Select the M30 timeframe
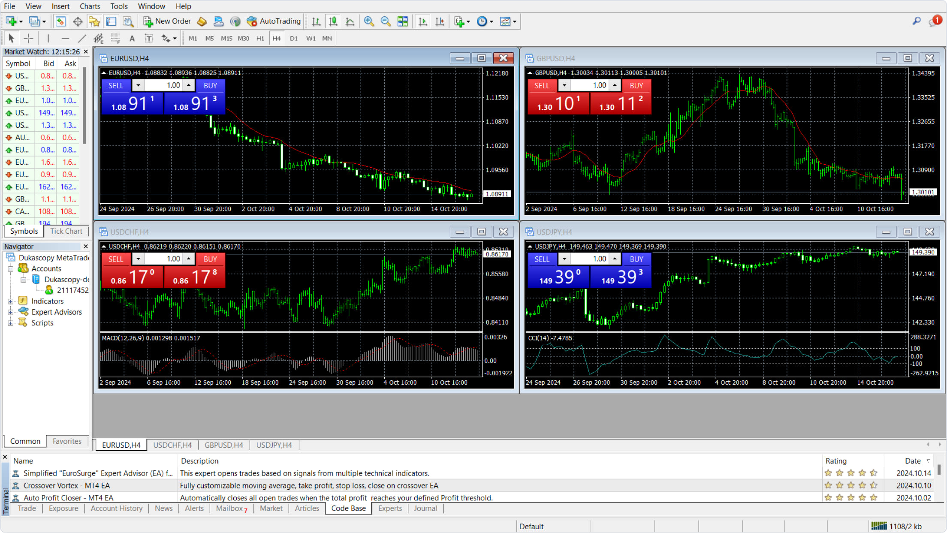Screen dimensions: 947x533 pos(243,38)
